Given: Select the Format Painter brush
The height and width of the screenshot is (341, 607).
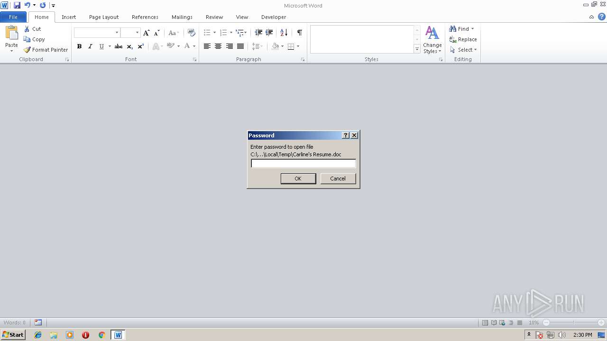Looking at the screenshot, I should click(27, 50).
